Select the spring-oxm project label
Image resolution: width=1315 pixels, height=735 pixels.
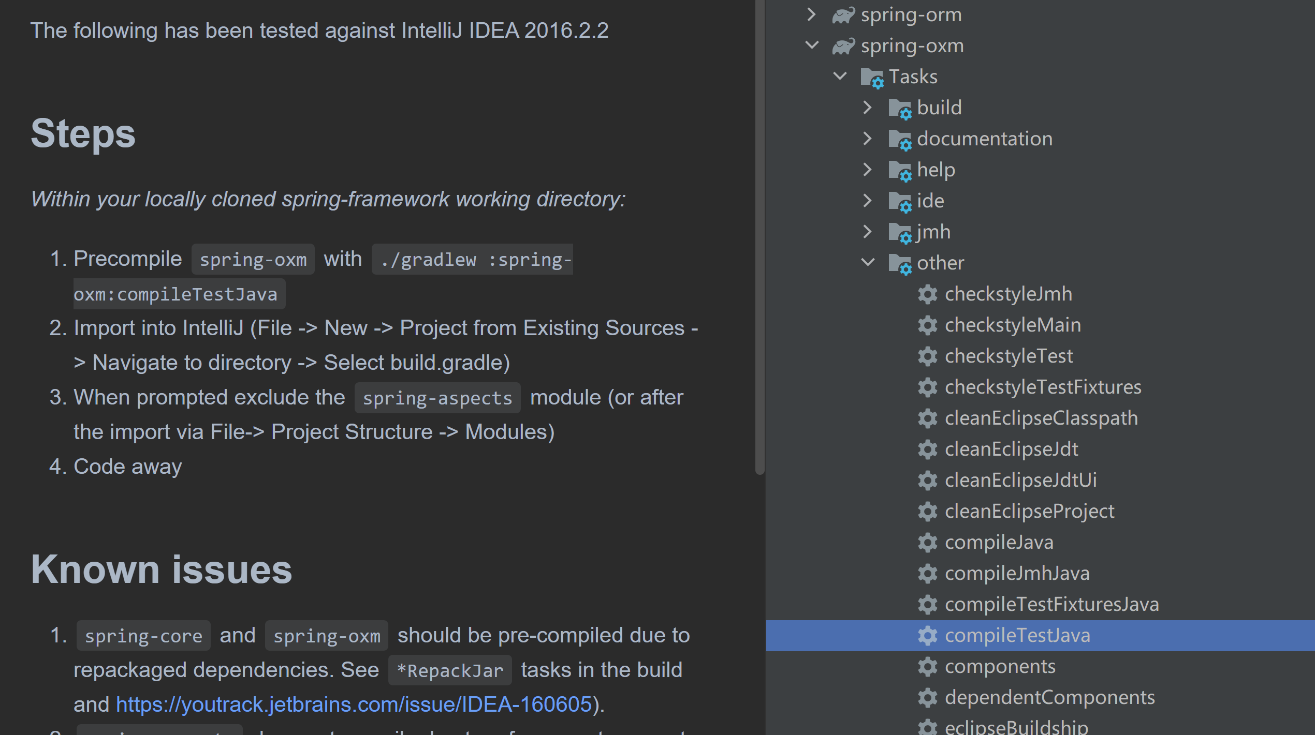tap(912, 46)
